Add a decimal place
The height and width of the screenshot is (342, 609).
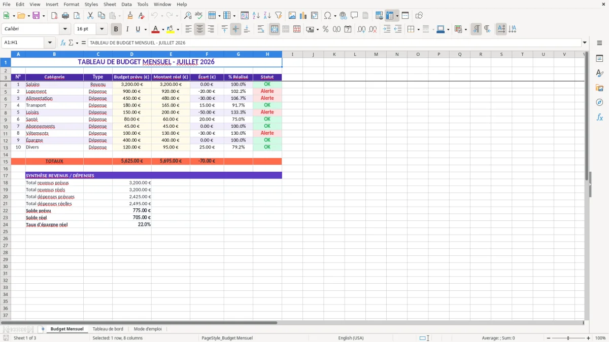click(362, 29)
